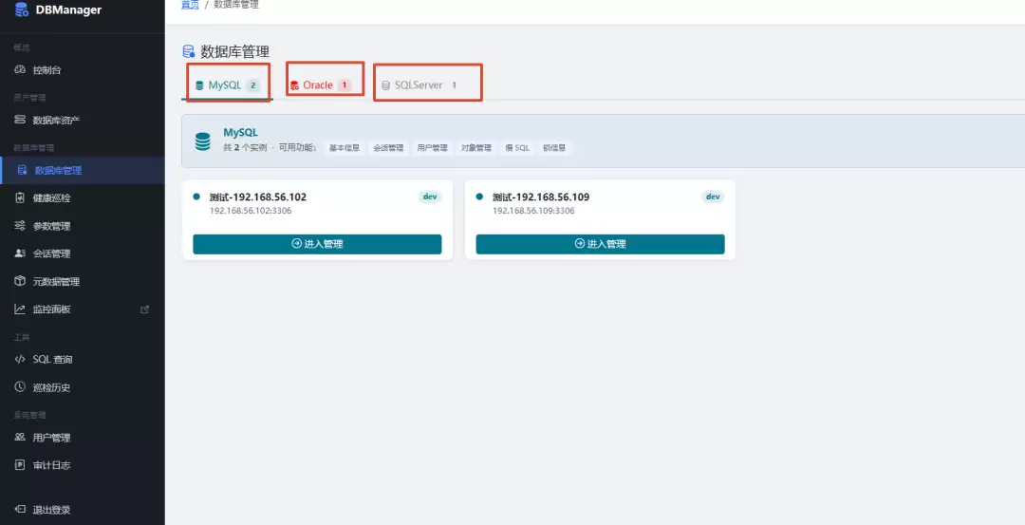Click the DBManager logo icon
The height and width of the screenshot is (525, 1025).
[22, 9]
